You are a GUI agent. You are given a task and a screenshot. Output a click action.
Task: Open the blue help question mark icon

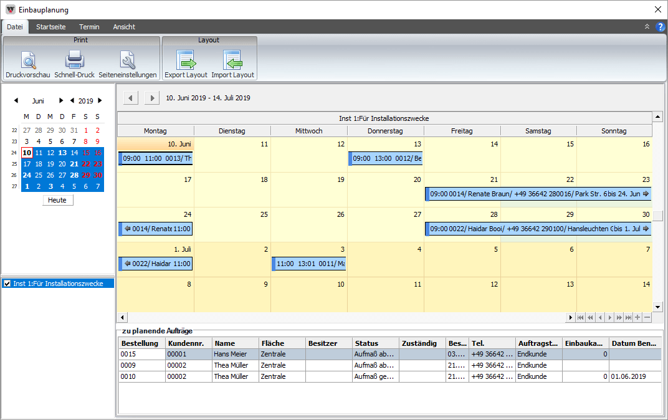click(x=661, y=27)
